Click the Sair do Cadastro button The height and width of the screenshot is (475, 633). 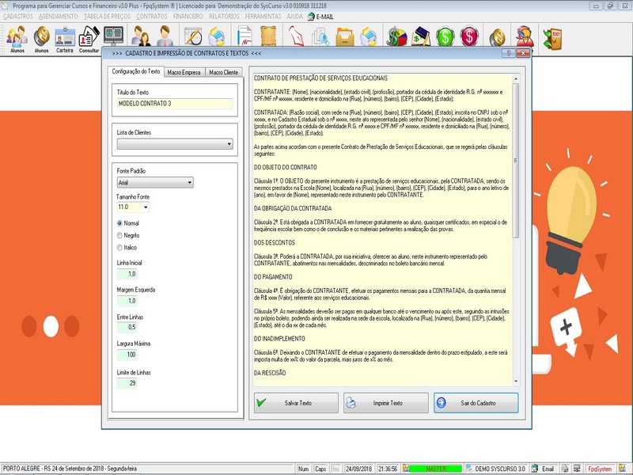tap(476, 403)
